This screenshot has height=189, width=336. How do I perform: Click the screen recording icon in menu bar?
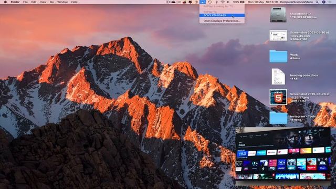[x=168, y=2]
